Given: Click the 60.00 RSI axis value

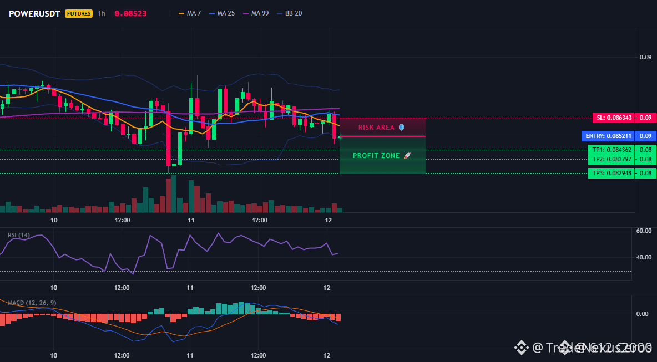Looking at the screenshot, I should click(644, 231).
